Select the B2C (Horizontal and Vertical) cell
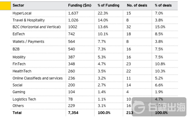188x118 pixels. [36, 27]
